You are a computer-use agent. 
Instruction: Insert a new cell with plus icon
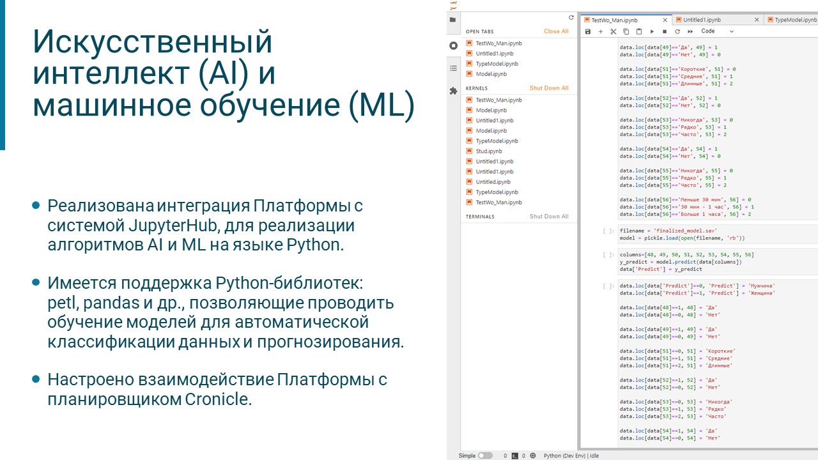601,31
